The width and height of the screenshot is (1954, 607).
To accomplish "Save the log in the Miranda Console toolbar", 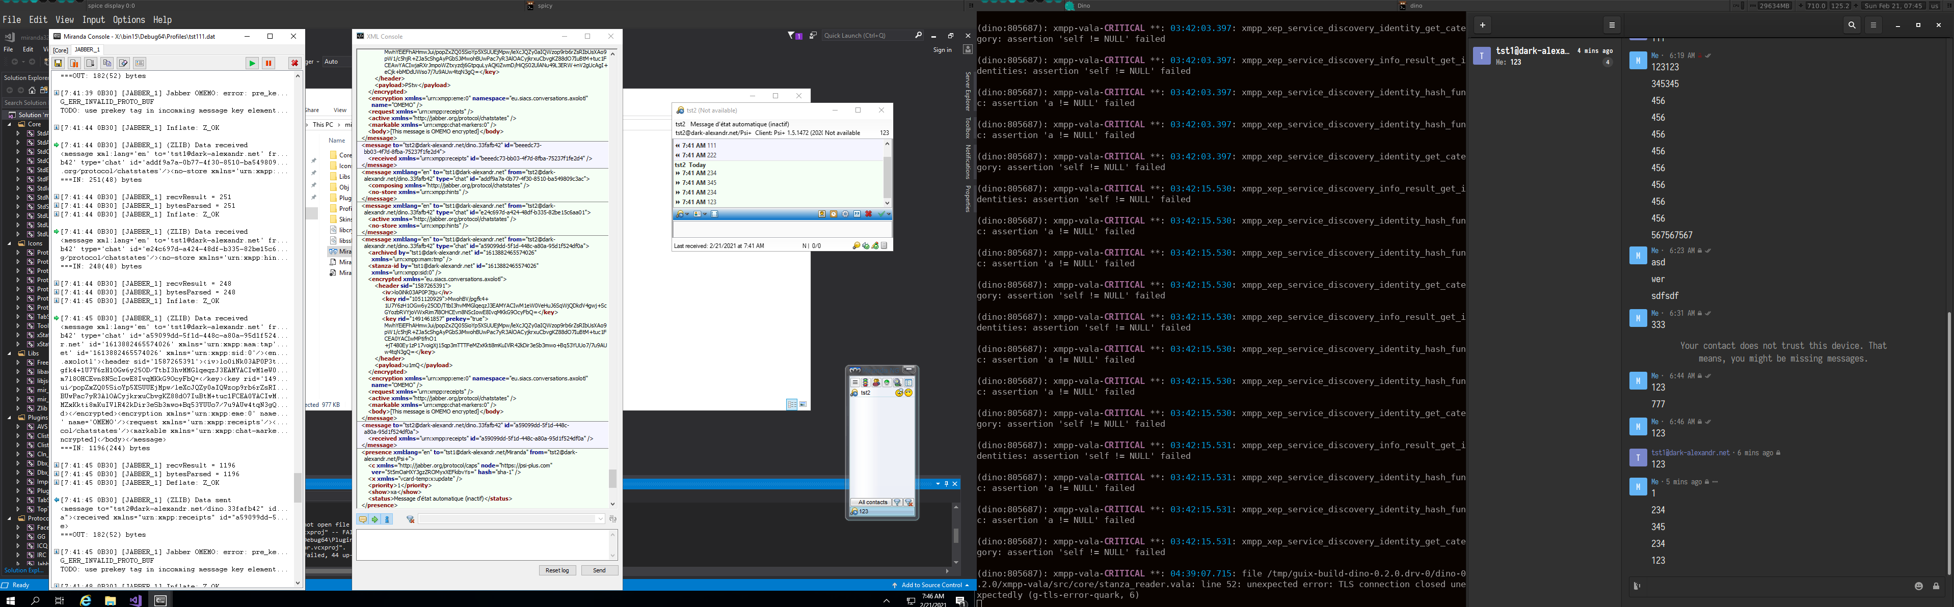I will click(x=59, y=63).
